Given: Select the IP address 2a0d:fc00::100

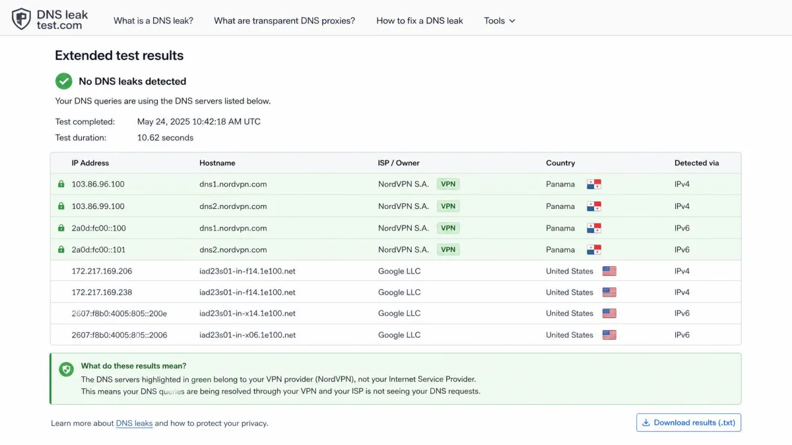Looking at the screenshot, I should click(x=99, y=228).
